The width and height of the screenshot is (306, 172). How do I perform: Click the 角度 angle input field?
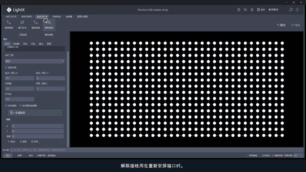(37, 136)
